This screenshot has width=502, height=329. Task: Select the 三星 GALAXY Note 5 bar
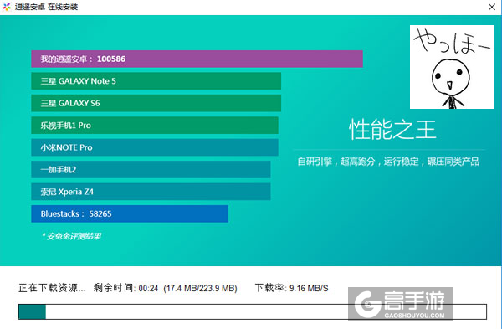pos(156,81)
